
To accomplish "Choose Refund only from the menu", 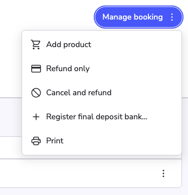I will coord(102,69).
